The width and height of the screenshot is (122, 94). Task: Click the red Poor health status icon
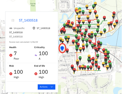click(11, 55)
